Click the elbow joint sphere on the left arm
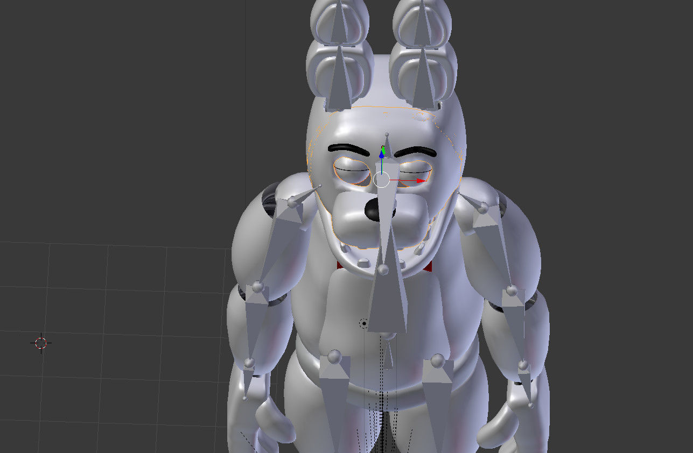 tap(258, 286)
